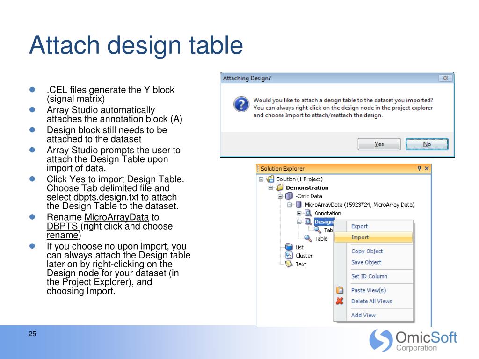Click the -Omic Data database icon
This screenshot has width=479, height=359.
coord(289,196)
